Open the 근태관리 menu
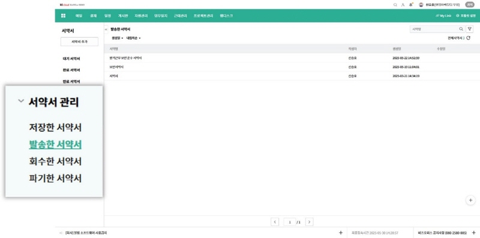Image resolution: width=480 pixels, height=238 pixels. coord(181,16)
